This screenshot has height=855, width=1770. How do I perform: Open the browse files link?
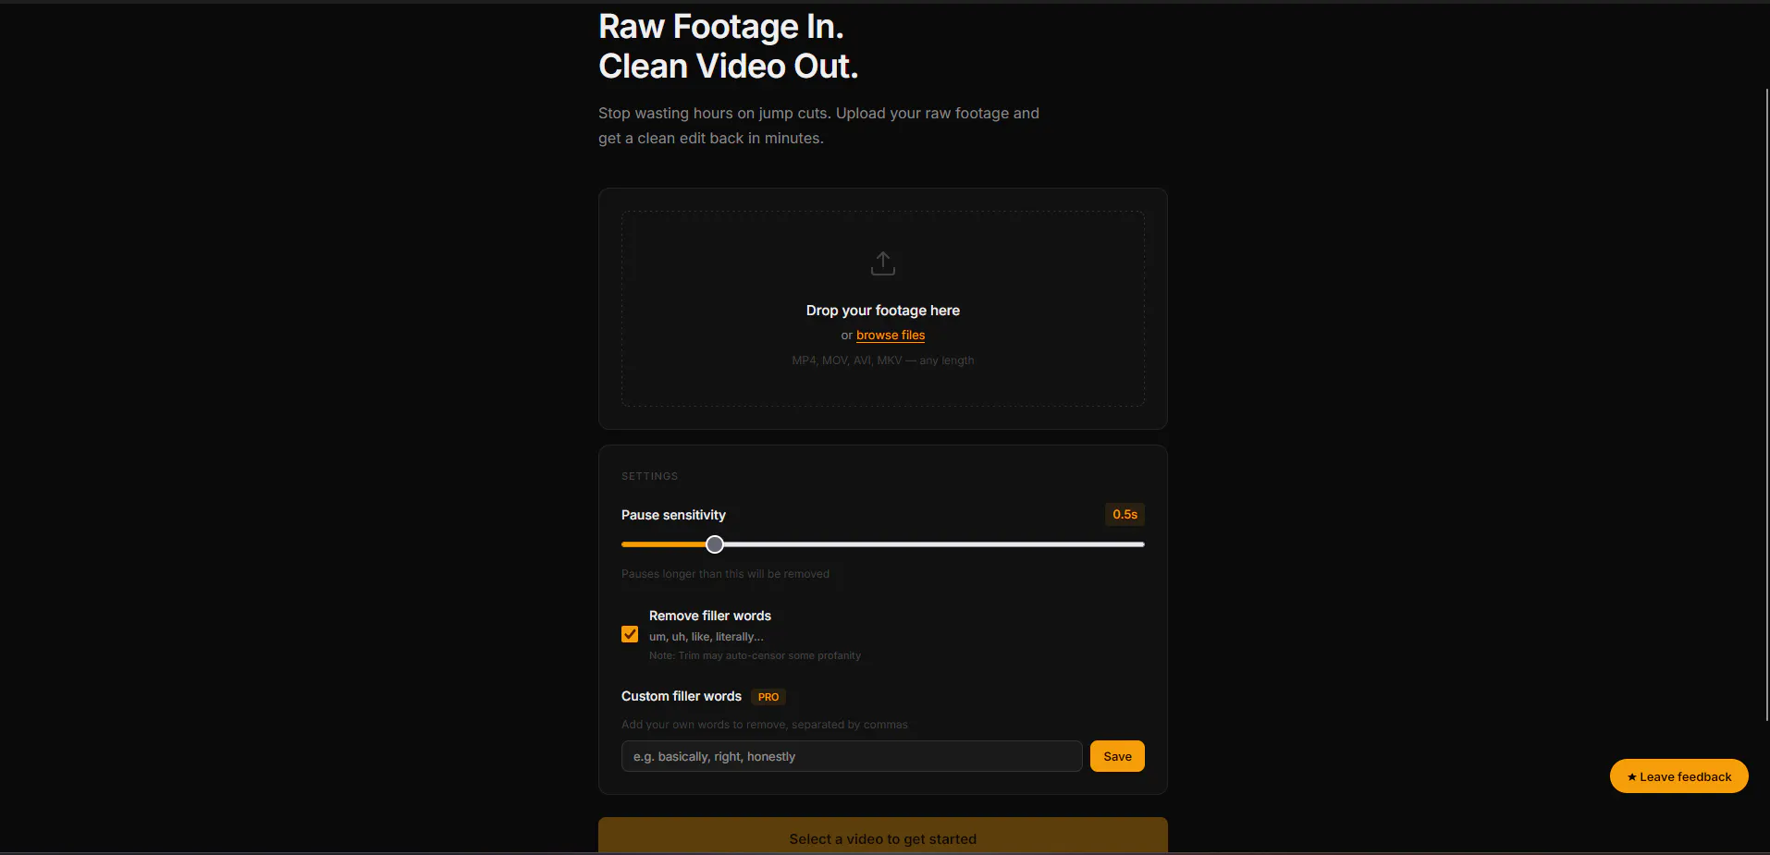[x=891, y=336]
